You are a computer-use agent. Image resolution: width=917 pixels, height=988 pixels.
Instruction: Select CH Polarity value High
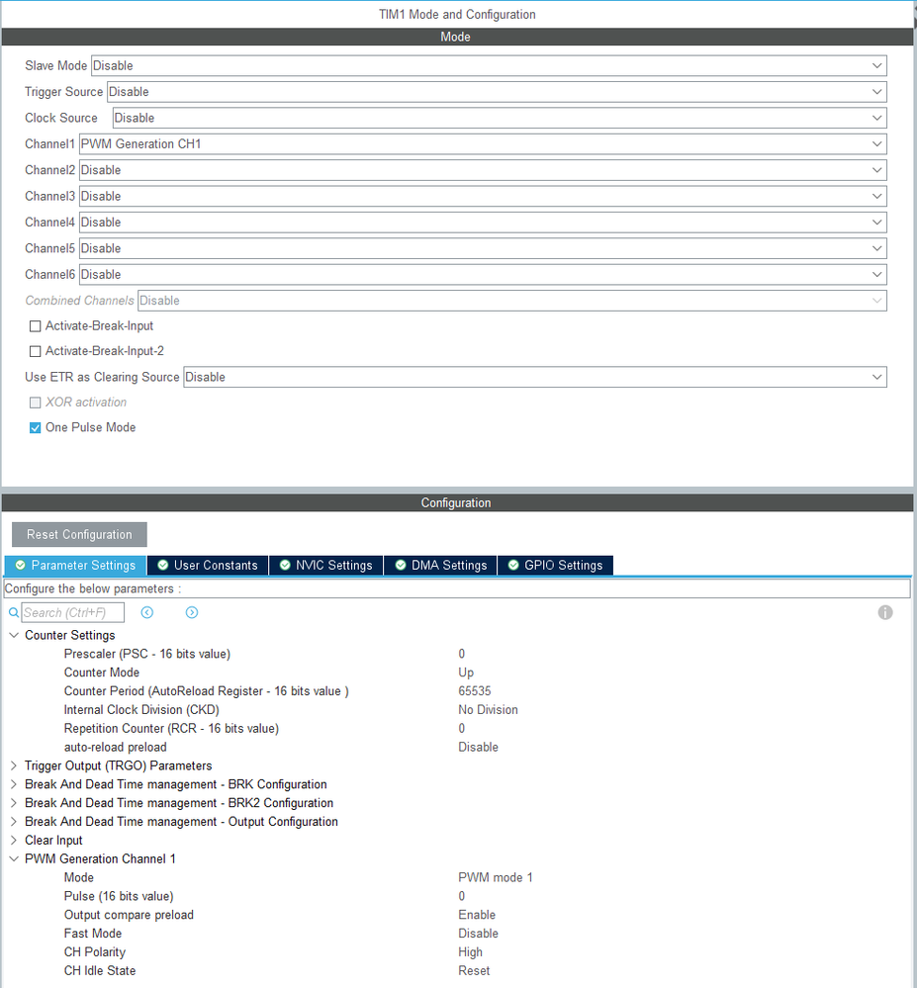pos(470,952)
